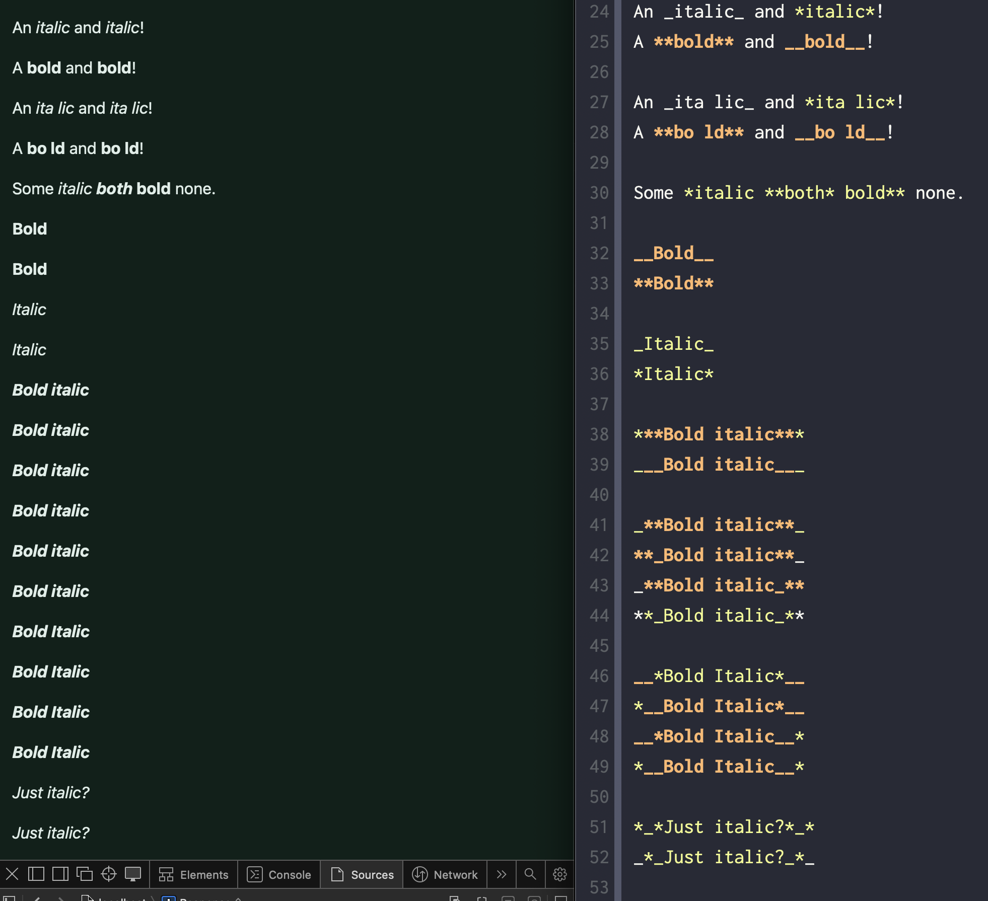The width and height of the screenshot is (988, 901).
Task: Click the code line '*__Bold Italic__*'
Action: coord(719,767)
